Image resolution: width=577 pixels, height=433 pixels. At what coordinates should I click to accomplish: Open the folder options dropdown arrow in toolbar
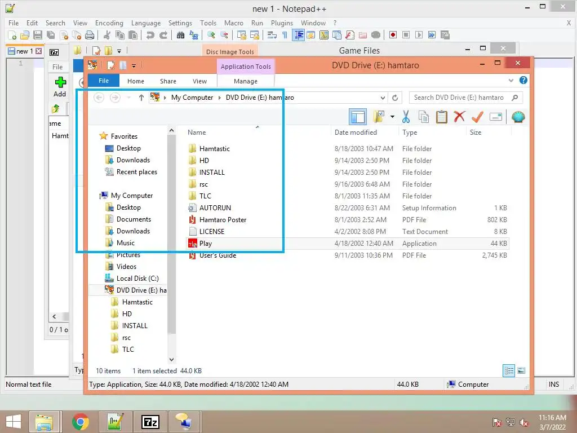392,117
